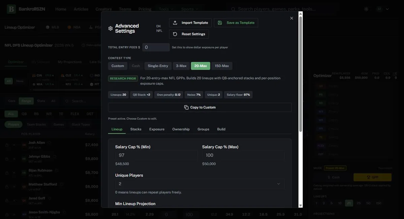The width and height of the screenshot is (404, 219).
Task: Switch to the Stacks settings tab
Action: (136, 129)
